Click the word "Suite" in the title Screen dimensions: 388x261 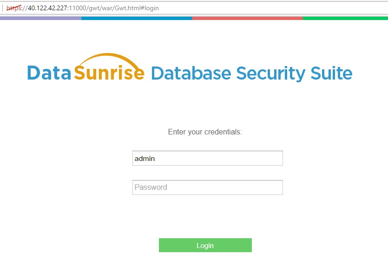pyautogui.click(x=332, y=74)
